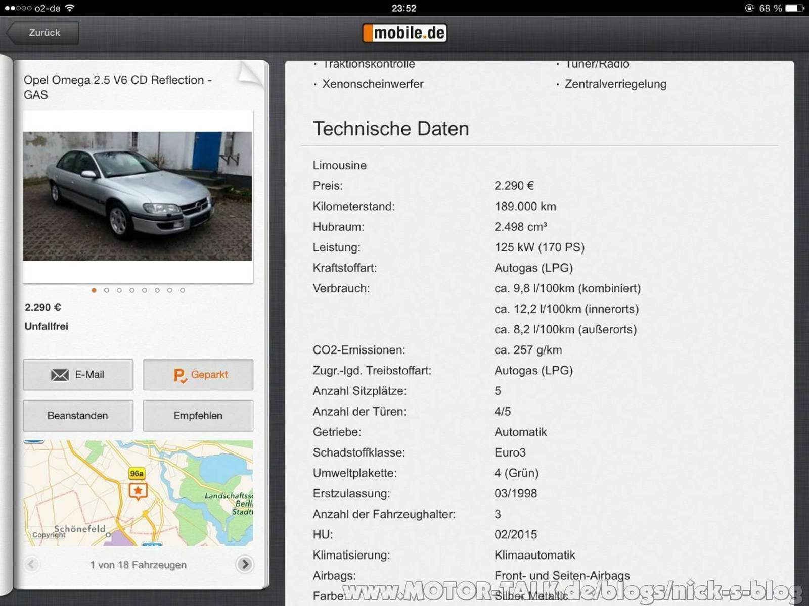Image resolution: width=809 pixels, height=606 pixels.
Task: Tap the Hubraum value 2.498 cm³
Action: coord(521,227)
